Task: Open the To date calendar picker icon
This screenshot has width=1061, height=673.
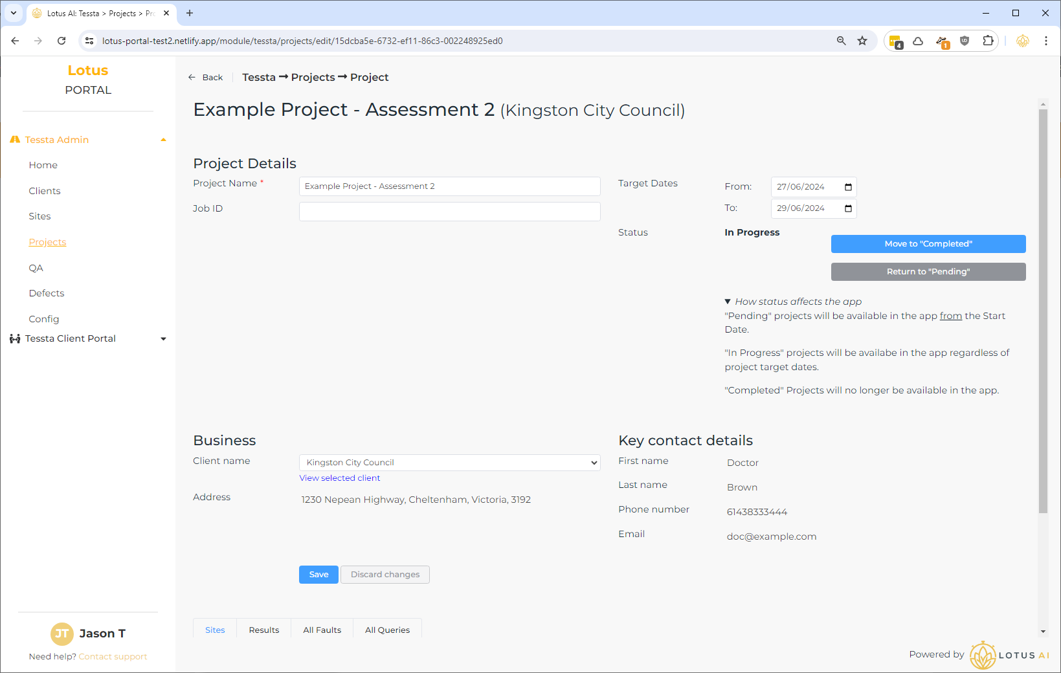Action: [x=848, y=208]
